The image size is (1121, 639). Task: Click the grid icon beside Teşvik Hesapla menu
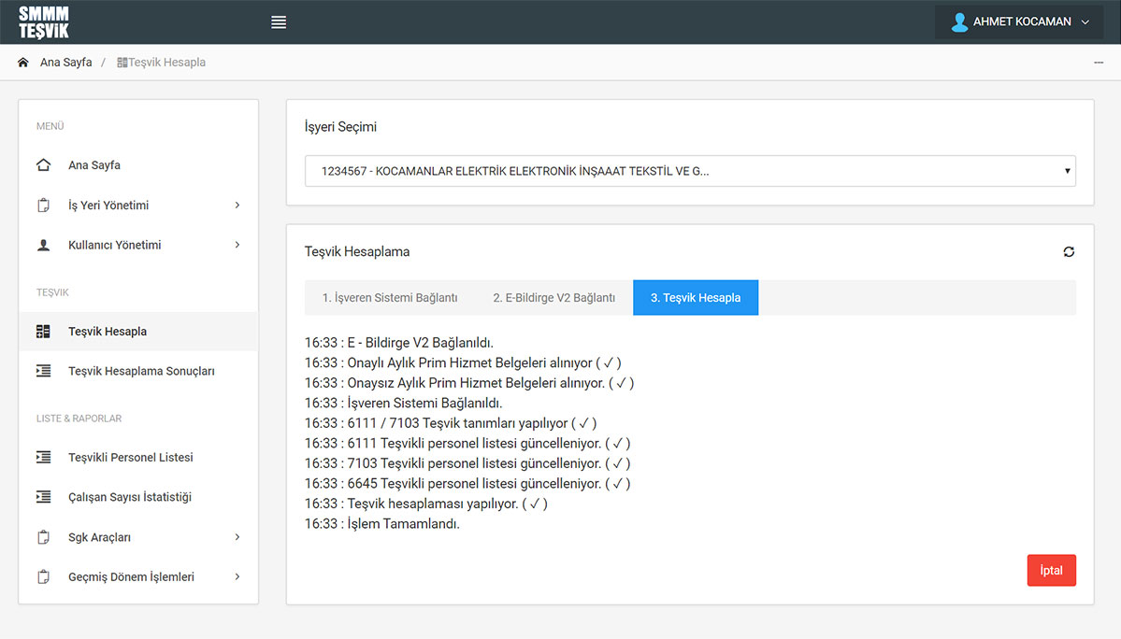pyautogui.click(x=43, y=332)
